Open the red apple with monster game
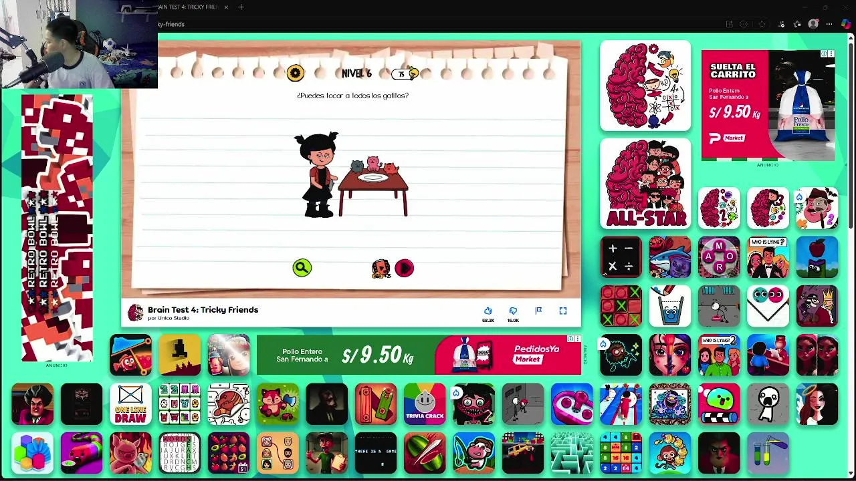Image resolution: width=856 pixels, height=481 pixels. 817,257
